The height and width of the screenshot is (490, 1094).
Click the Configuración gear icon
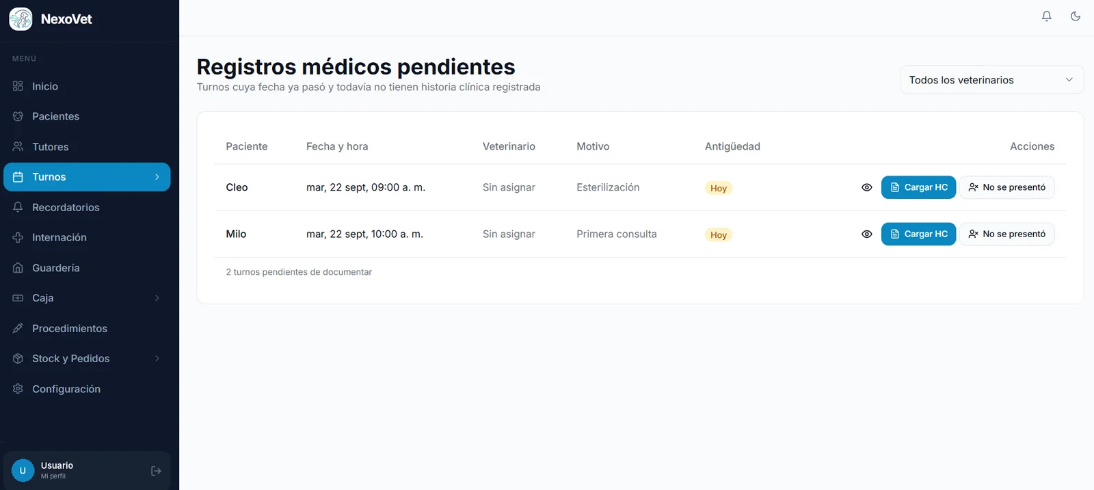point(18,389)
